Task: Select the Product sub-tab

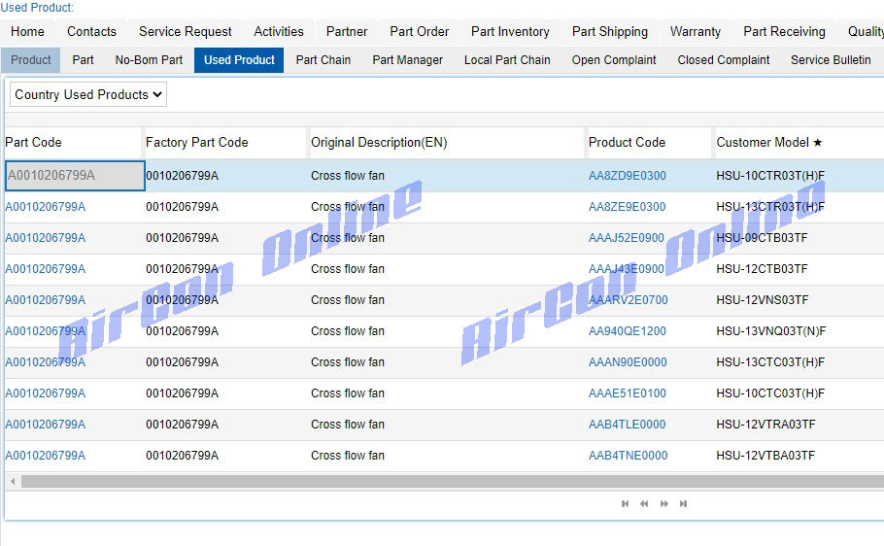Action: pos(30,60)
